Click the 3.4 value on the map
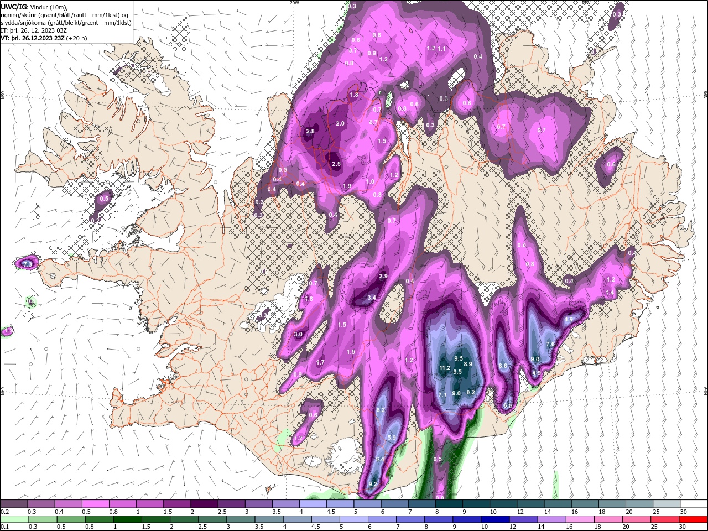This screenshot has width=708, height=531. pos(372,298)
